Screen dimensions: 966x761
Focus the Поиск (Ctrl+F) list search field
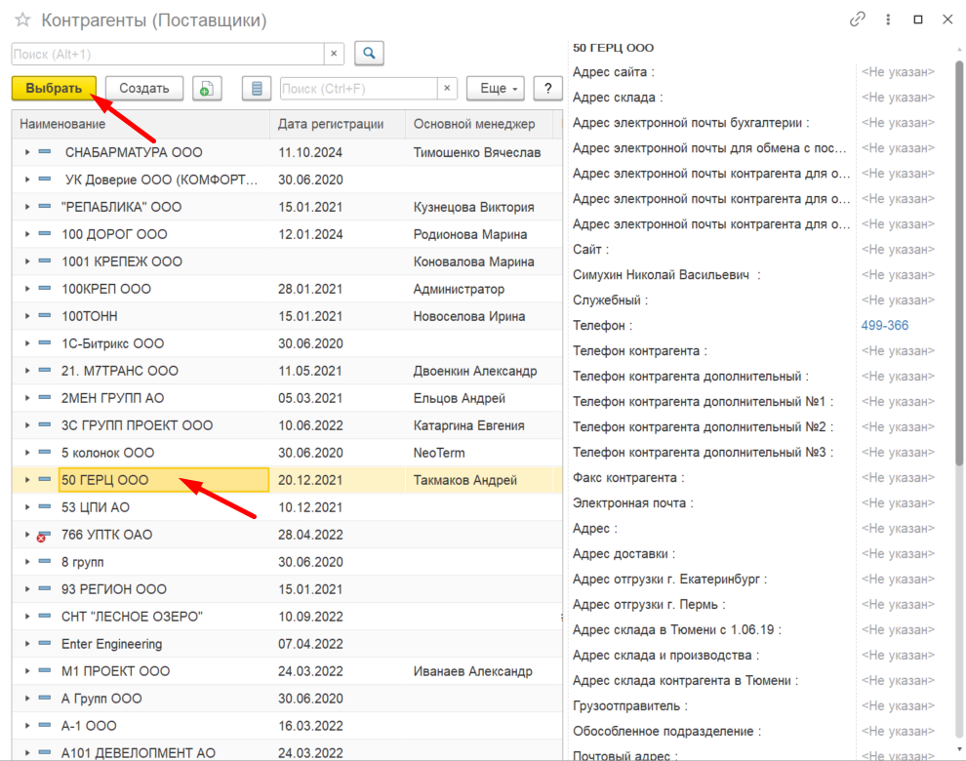pos(359,88)
